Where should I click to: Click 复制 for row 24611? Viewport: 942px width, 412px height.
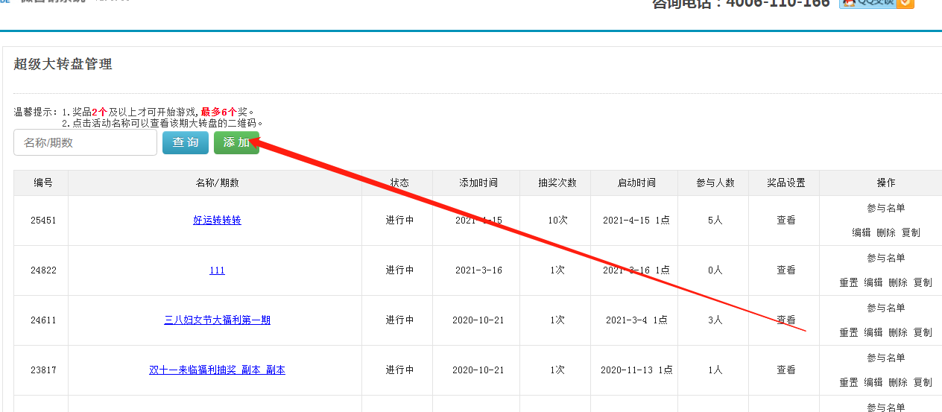923,332
